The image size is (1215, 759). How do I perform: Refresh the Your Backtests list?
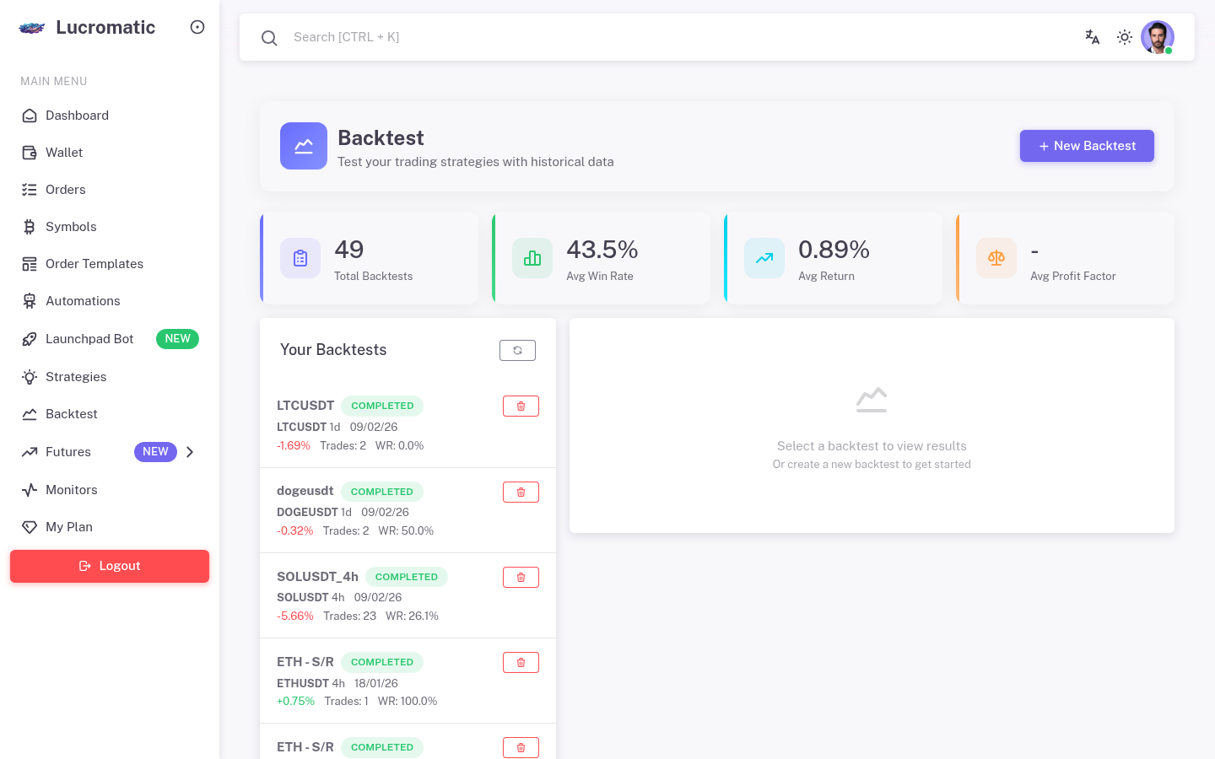[517, 350]
